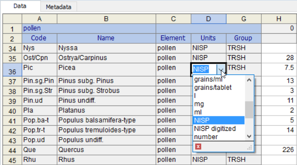Click the NISP units cell in row 34
Image resolution: width=297 pixels, height=165 pixels.
(x=208, y=48)
